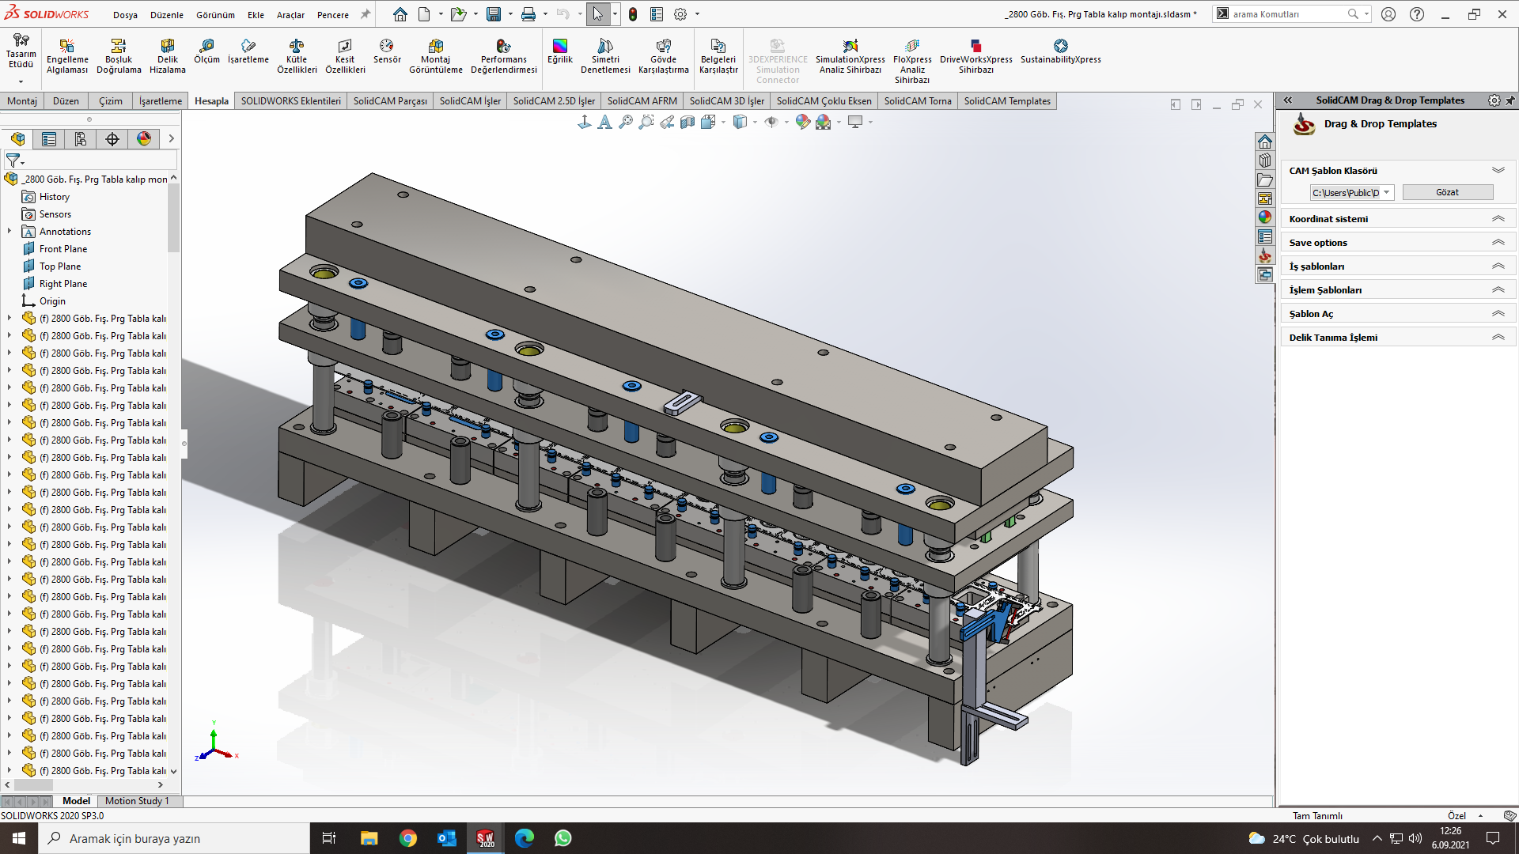1519x854 pixels.
Task: Click the Gözat browse button
Action: coord(1447,192)
